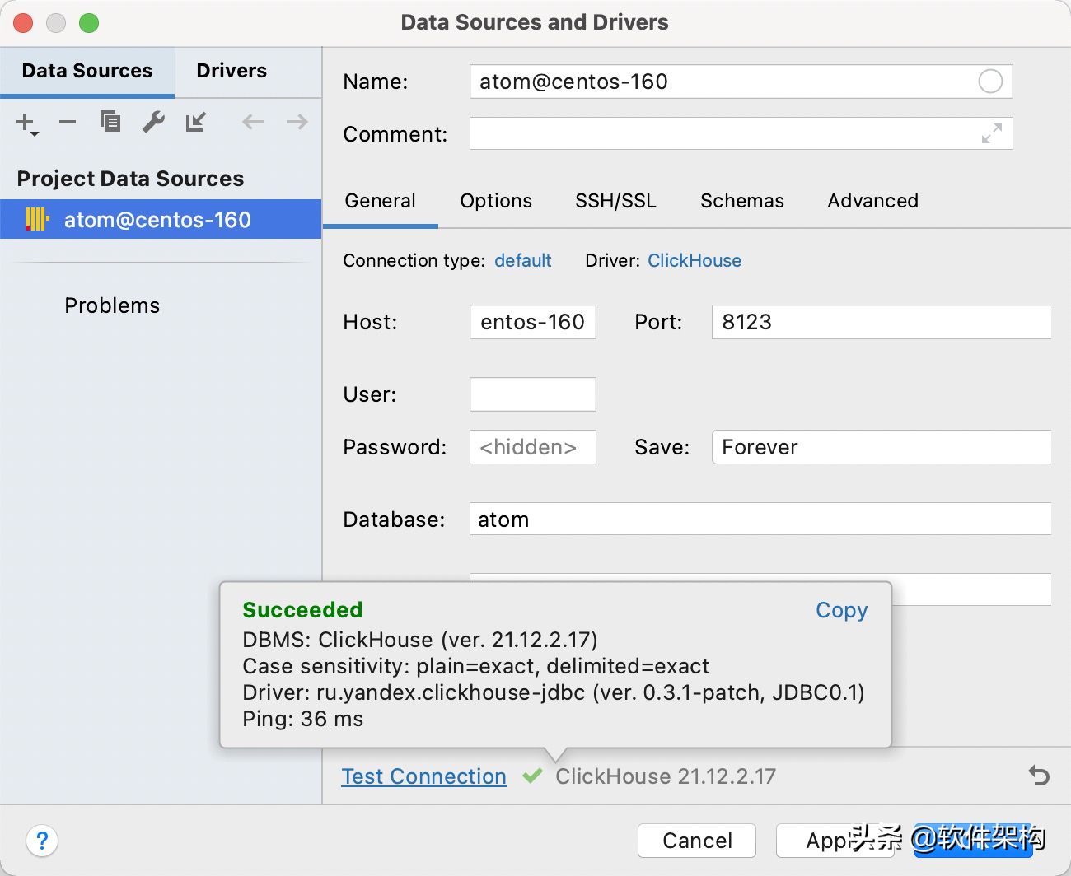
Task: Click the 'Ping: 36 ms' line
Action: 302,719
